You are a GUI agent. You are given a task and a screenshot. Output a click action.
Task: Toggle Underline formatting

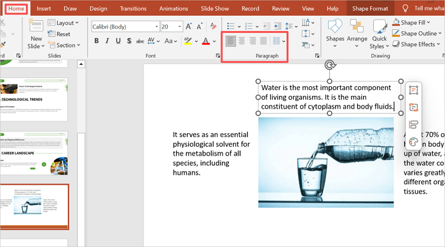[118, 41]
